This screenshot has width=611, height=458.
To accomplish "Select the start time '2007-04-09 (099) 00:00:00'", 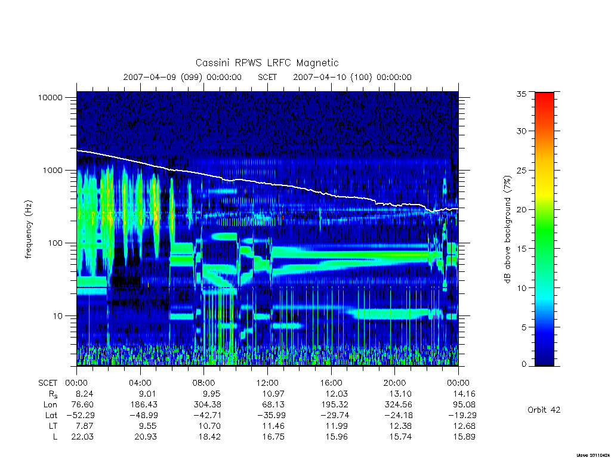I will click(183, 77).
